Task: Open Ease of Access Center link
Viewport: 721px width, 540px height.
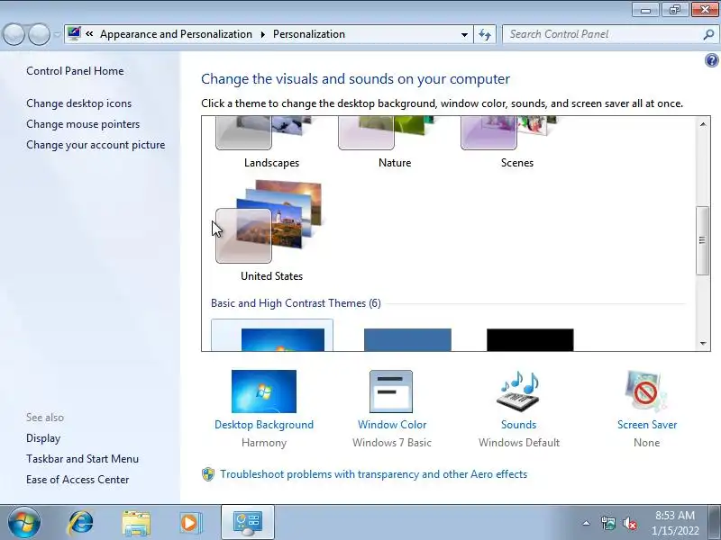Action: pyautogui.click(x=78, y=480)
